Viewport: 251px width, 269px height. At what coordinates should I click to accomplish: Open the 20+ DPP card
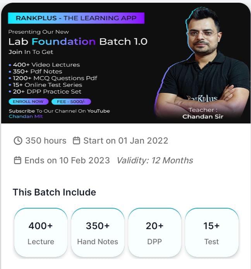point(155,233)
